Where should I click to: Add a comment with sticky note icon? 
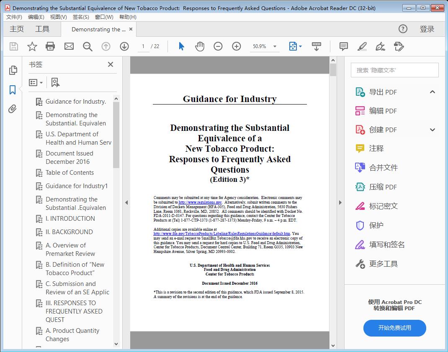tap(344, 46)
